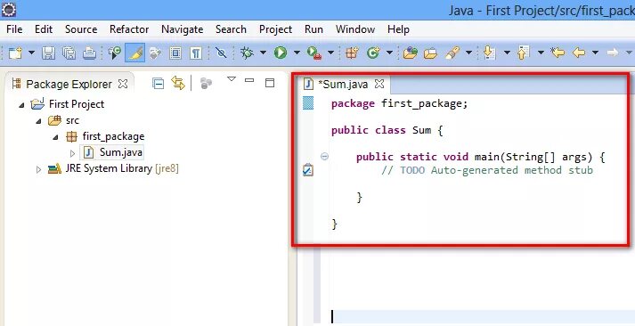635x326 pixels.
Task: Click the New wizard toolbar icon
Action: [15, 53]
